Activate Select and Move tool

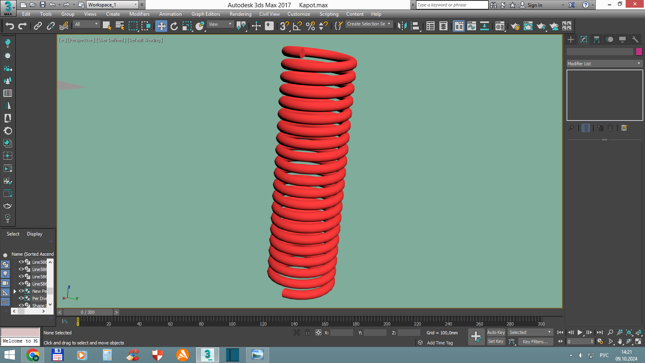pyautogui.click(x=161, y=26)
